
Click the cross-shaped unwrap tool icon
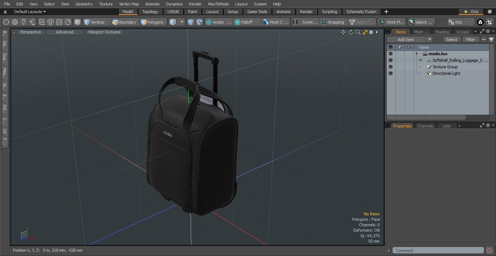(50, 22)
